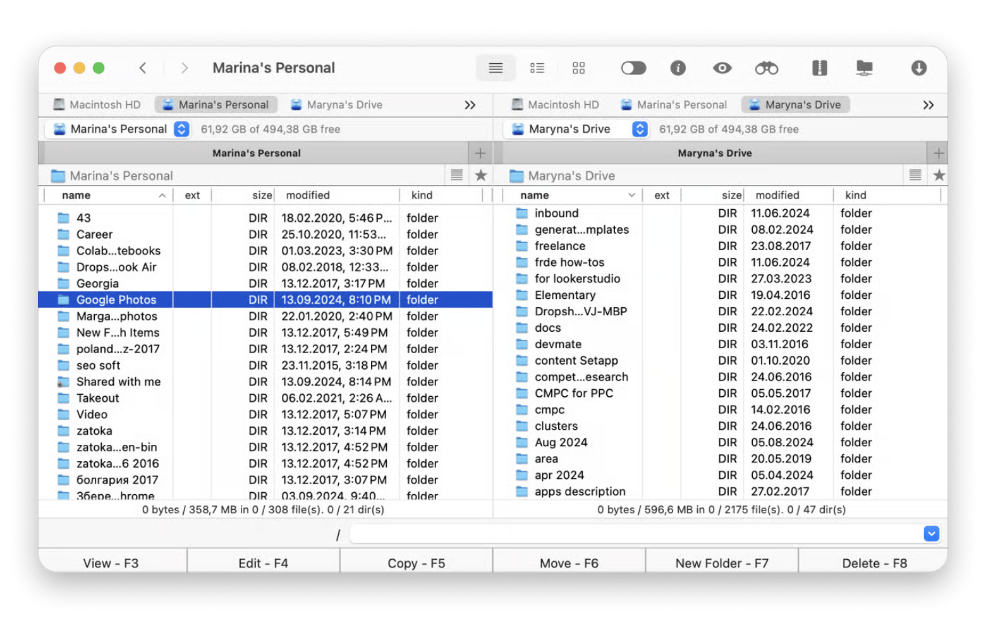Image resolution: width=986 pixels, height=623 pixels.
Task: Open command line history dropdown
Action: [931, 534]
